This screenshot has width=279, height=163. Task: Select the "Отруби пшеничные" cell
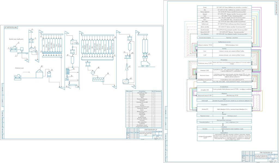click(205, 18)
